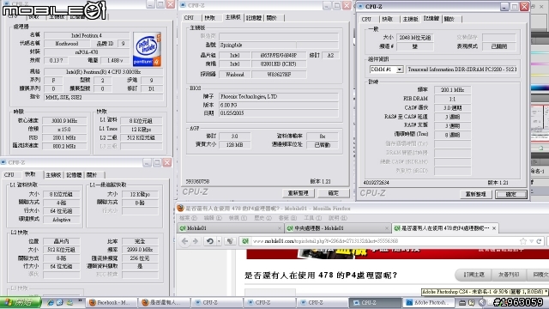Open the Windows Start button

(x=21, y=302)
